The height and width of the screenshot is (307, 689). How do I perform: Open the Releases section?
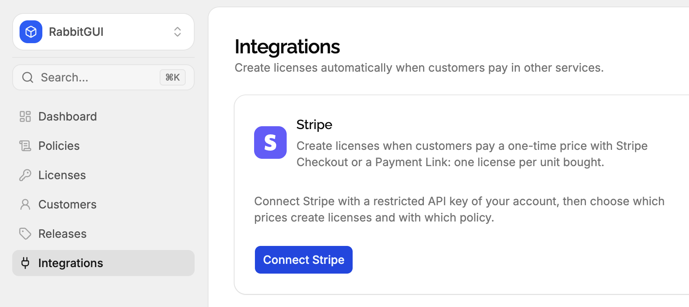[x=103, y=234]
